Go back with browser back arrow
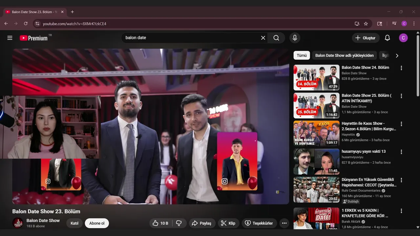420x236 pixels. tap(6, 24)
